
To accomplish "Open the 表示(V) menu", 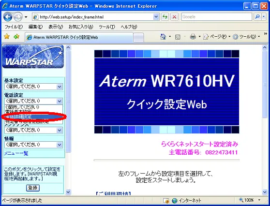I will tap(56, 27).
